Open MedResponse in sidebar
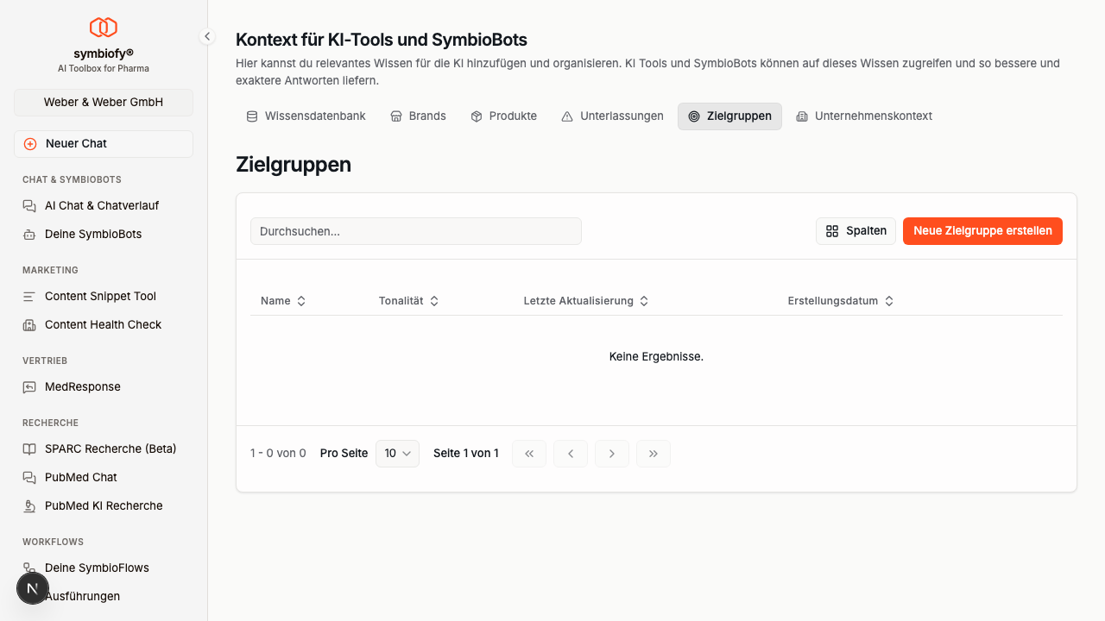 pyautogui.click(x=83, y=387)
